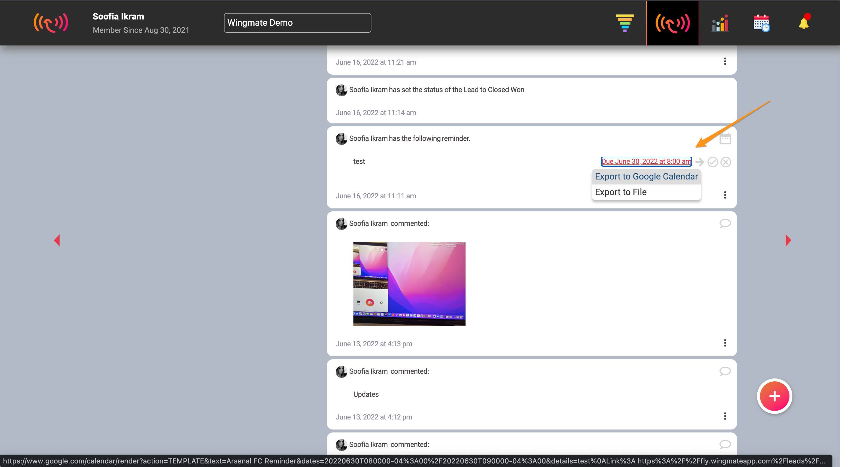Click the 'June 13, 2022 at 4:13 pm' timestamp
Viewport: 852px width, 467px height.
coord(374,344)
